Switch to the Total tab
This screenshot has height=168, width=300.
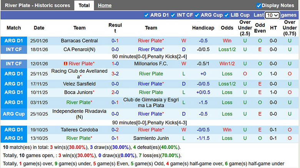tap(84, 5)
